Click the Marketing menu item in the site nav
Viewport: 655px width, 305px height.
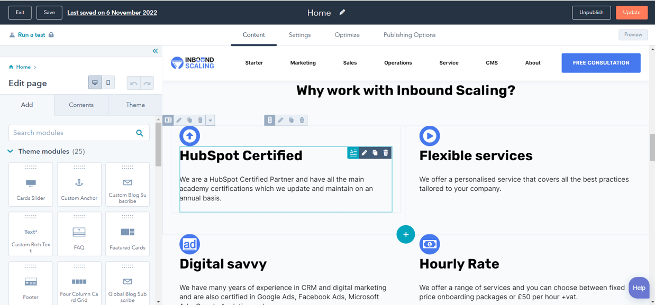pos(303,63)
